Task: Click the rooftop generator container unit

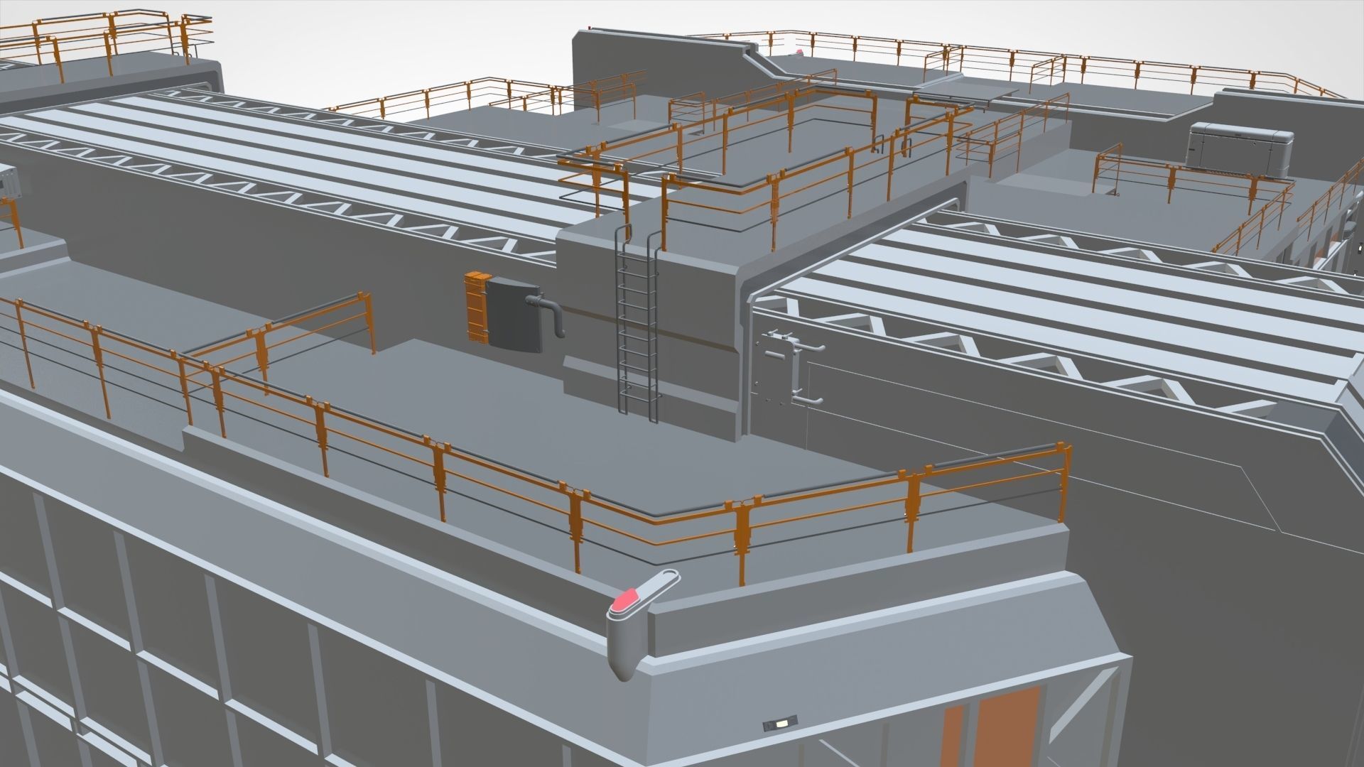Action: click(x=1240, y=149)
